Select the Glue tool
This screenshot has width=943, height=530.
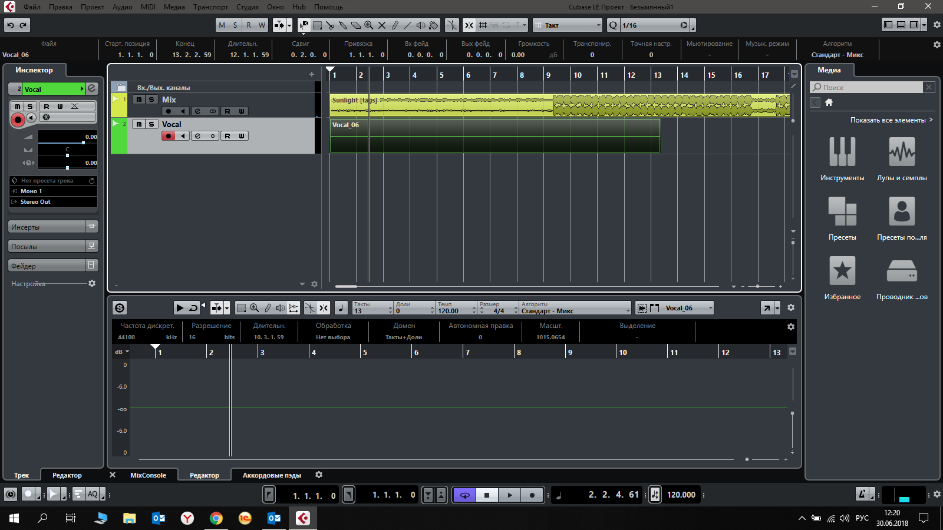[x=343, y=25]
